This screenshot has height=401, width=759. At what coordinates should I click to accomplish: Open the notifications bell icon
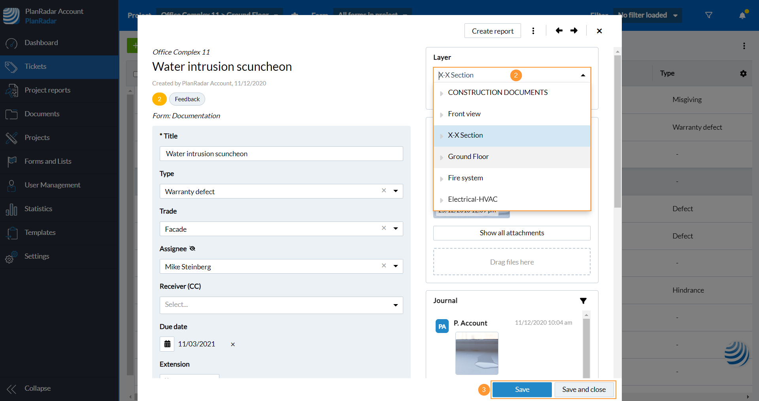tap(742, 15)
